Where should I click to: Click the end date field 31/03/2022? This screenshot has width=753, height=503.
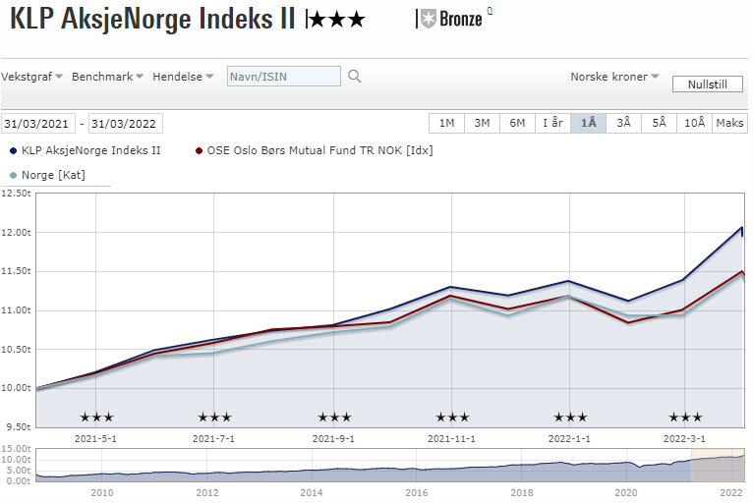[x=126, y=124]
